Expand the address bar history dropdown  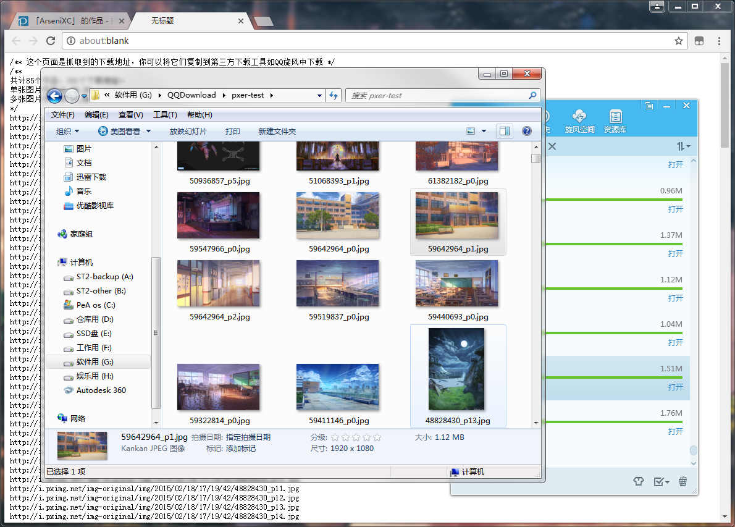(320, 96)
